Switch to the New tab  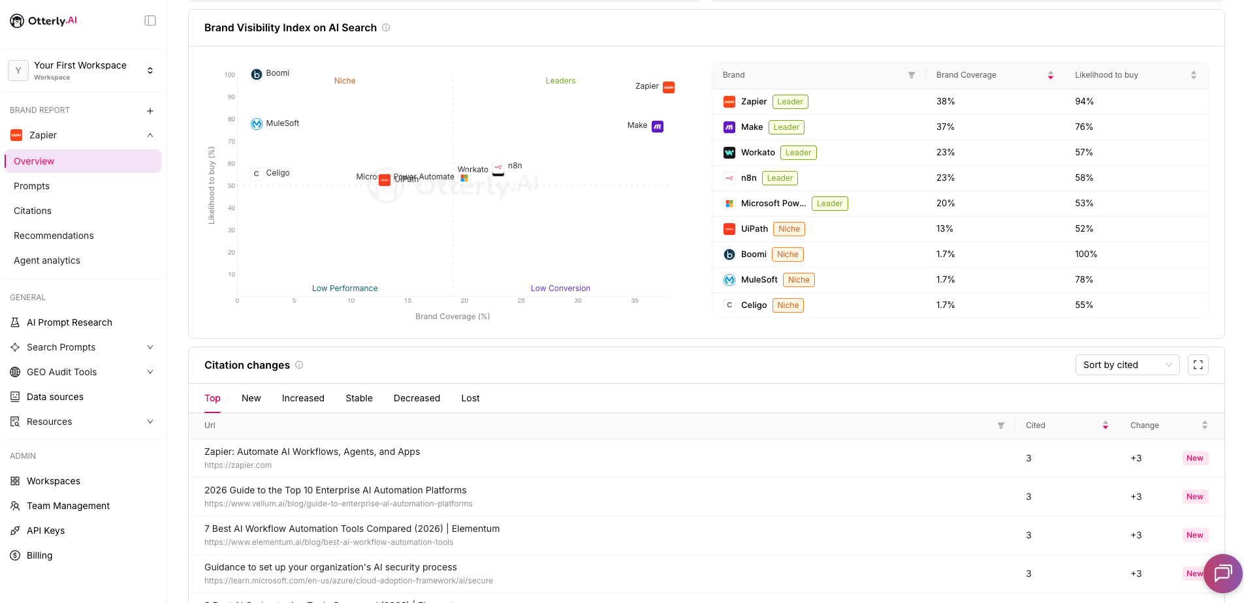click(251, 398)
